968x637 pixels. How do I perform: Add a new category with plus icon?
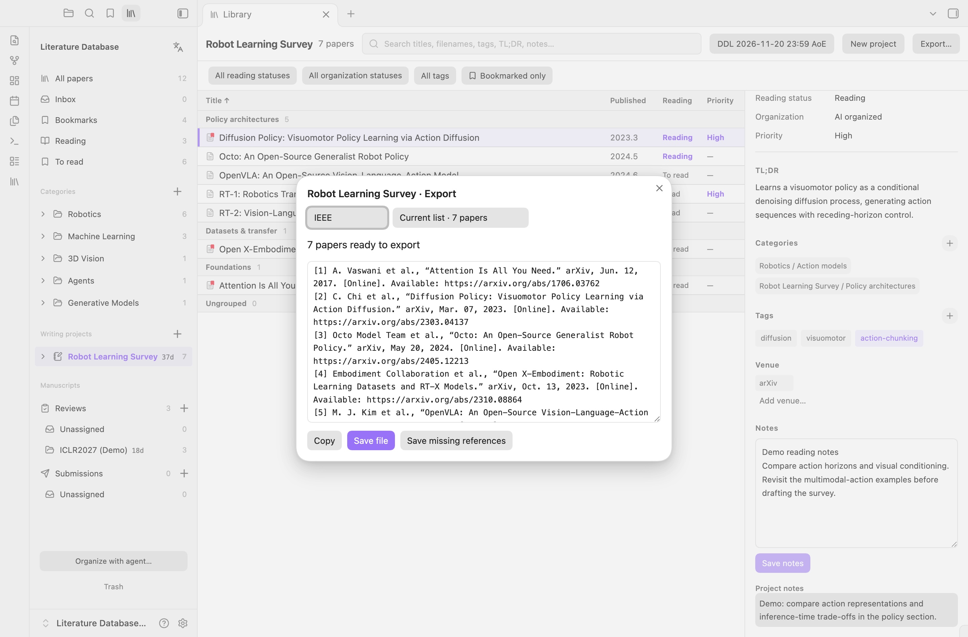(177, 192)
